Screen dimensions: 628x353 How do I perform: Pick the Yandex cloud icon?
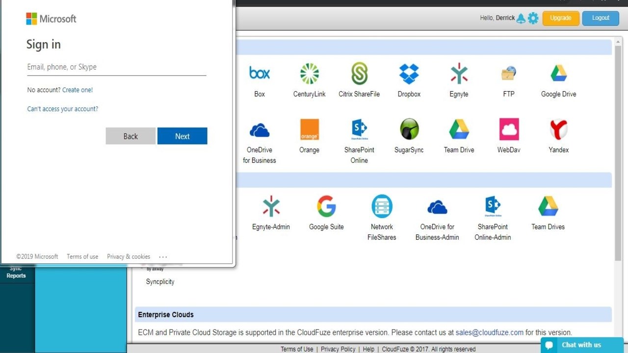(x=559, y=129)
